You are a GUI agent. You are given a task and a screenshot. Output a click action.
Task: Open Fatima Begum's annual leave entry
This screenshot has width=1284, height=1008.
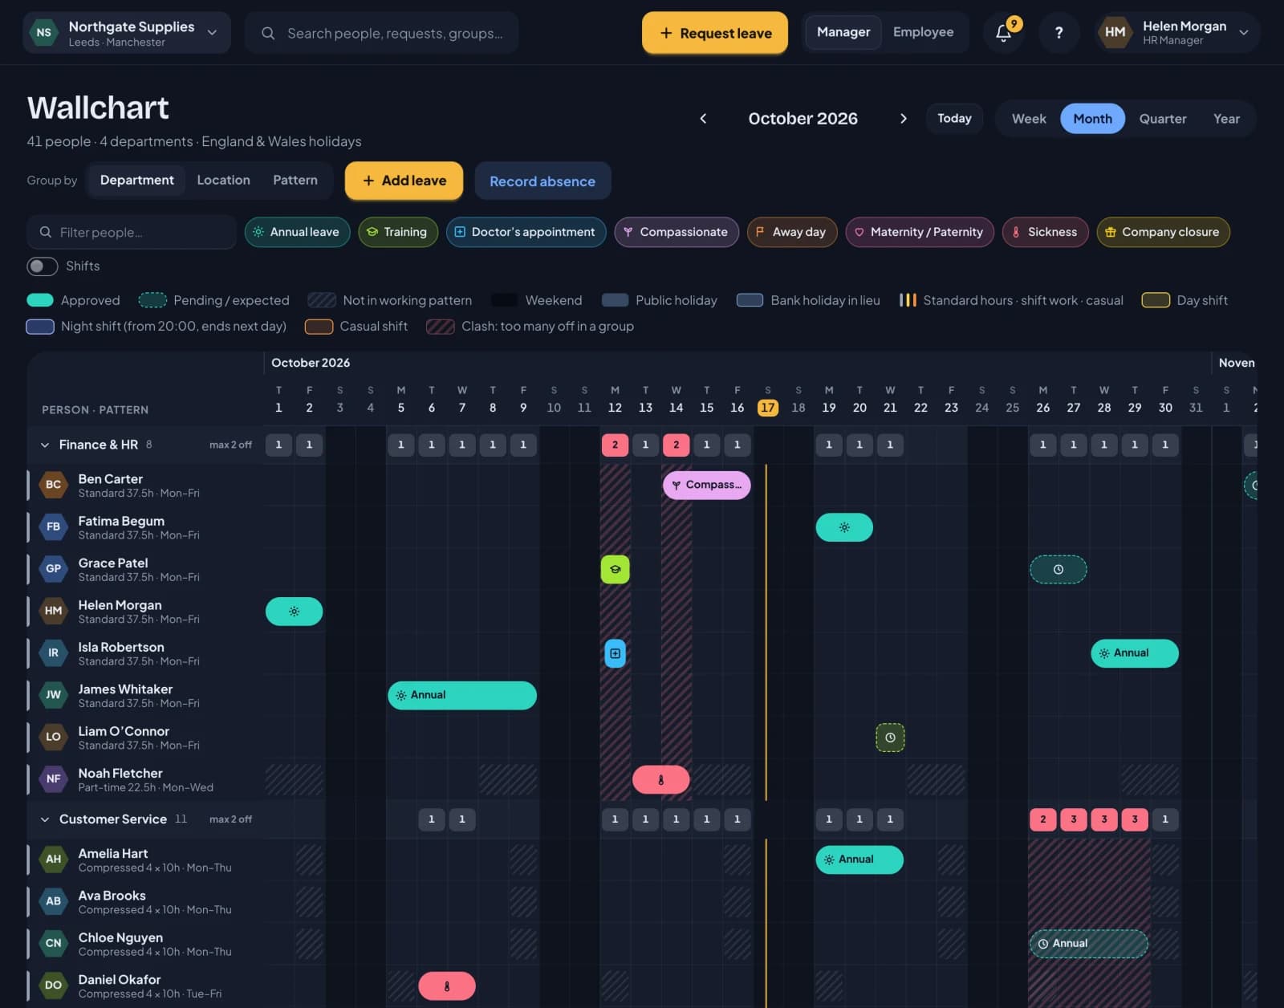844,527
